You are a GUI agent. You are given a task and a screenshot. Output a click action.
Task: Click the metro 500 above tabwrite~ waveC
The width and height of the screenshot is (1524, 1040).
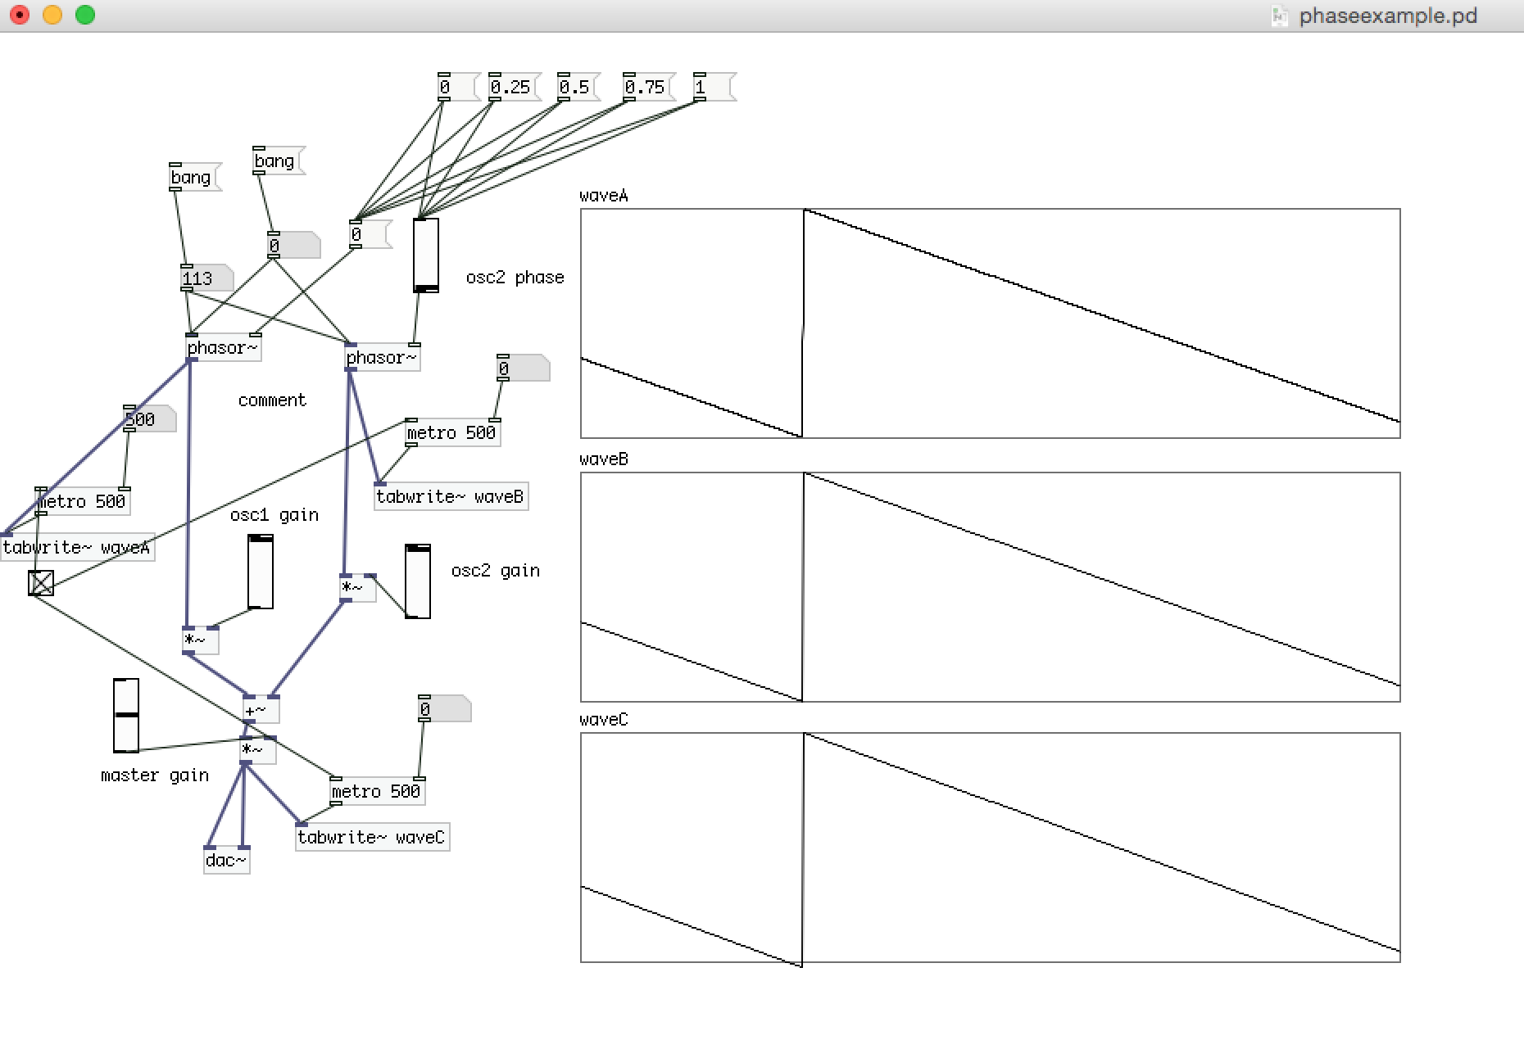(x=377, y=791)
